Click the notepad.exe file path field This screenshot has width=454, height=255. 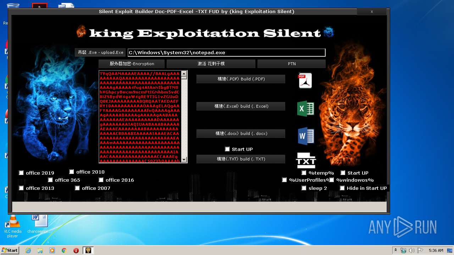226,52
